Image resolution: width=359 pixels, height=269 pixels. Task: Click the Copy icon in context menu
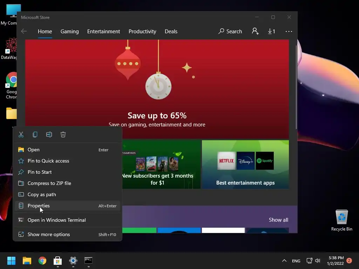coord(35,134)
